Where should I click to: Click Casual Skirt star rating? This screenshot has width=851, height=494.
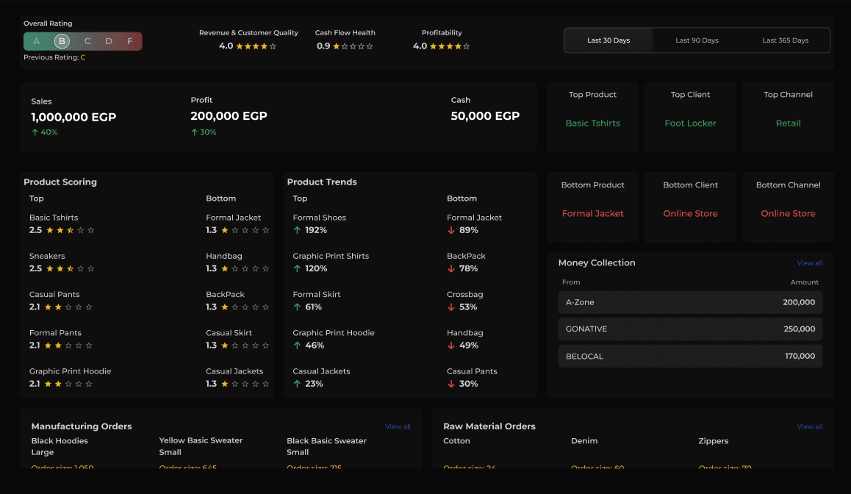tap(245, 346)
